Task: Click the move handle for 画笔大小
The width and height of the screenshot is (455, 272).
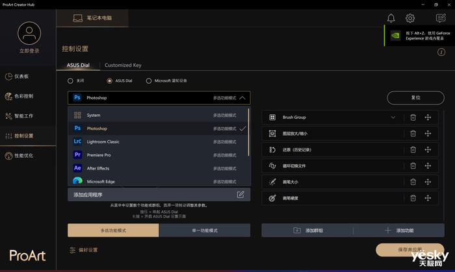Action: pos(428,182)
